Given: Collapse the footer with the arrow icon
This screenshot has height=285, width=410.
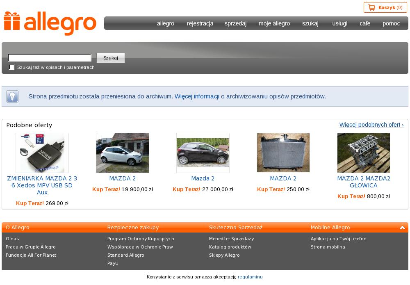Looking at the screenshot, I should coord(402,228).
